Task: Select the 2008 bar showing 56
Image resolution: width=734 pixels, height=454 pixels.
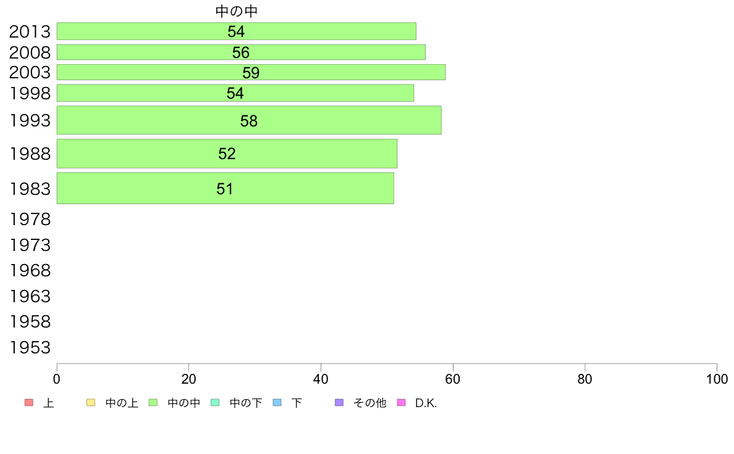Action: click(x=241, y=52)
